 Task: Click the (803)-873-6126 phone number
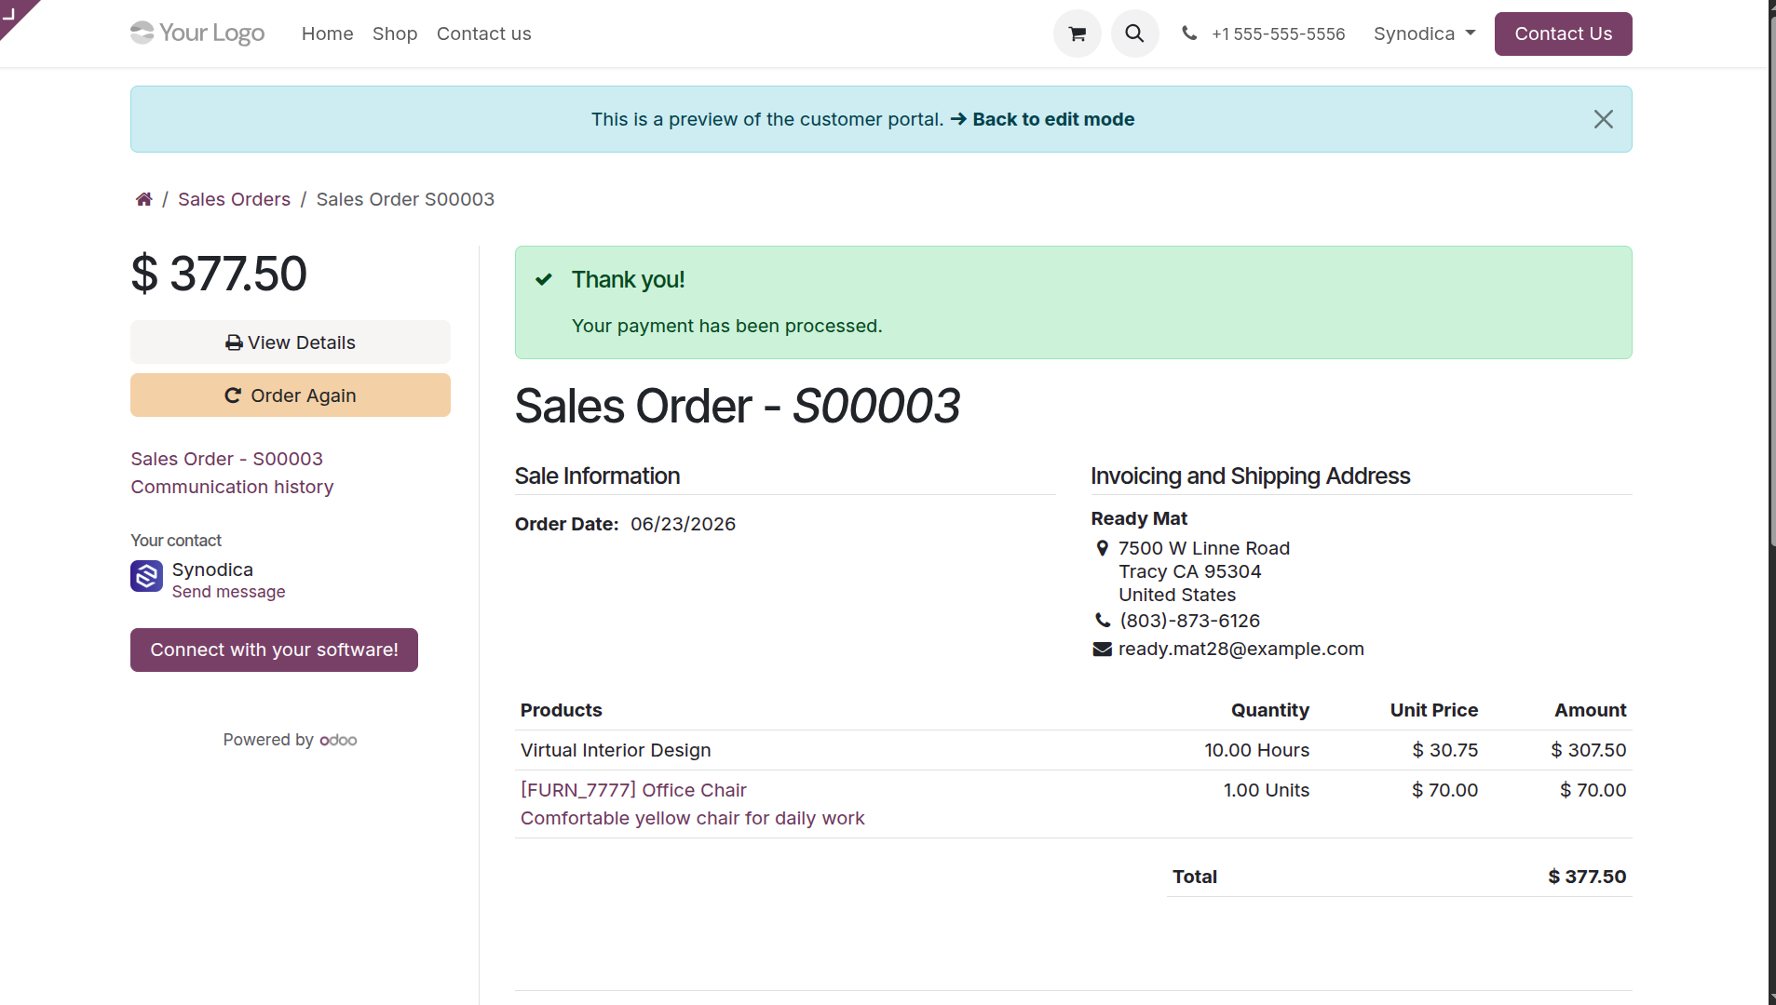pyautogui.click(x=1189, y=621)
